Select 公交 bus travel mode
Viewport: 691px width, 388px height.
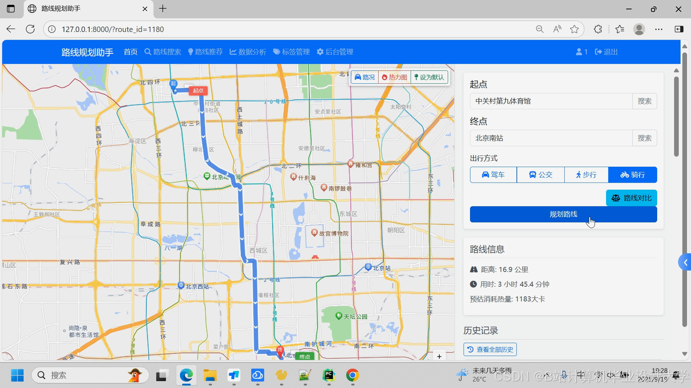pos(540,175)
